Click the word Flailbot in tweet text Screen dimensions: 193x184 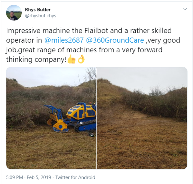click(x=96, y=31)
